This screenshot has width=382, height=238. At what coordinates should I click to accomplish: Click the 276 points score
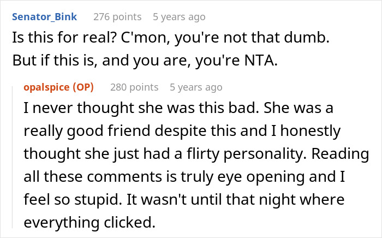pos(117,17)
